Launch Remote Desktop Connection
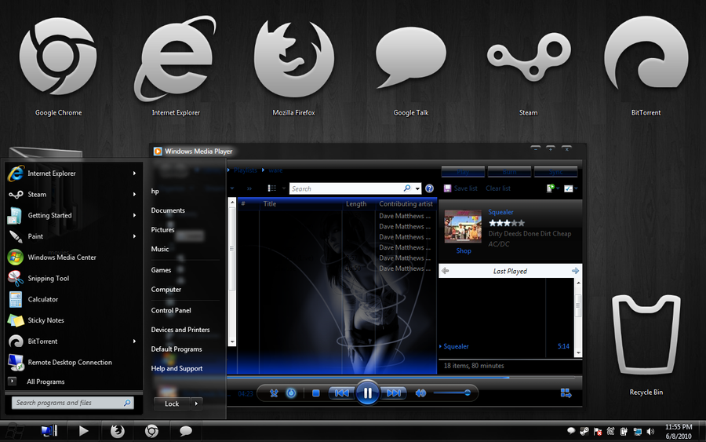Image resolution: width=706 pixels, height=442 pixels. coord(72,362)
